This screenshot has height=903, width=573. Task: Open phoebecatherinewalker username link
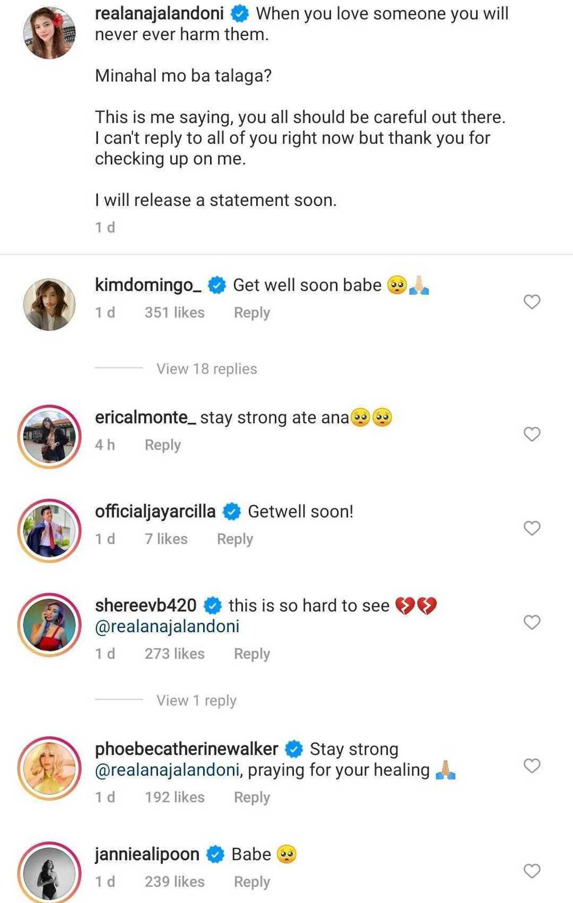(186, 749)
